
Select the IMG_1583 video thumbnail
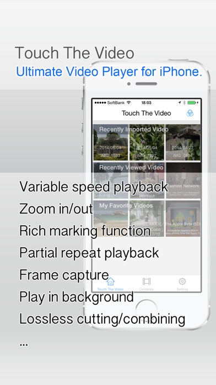(111, 142)
